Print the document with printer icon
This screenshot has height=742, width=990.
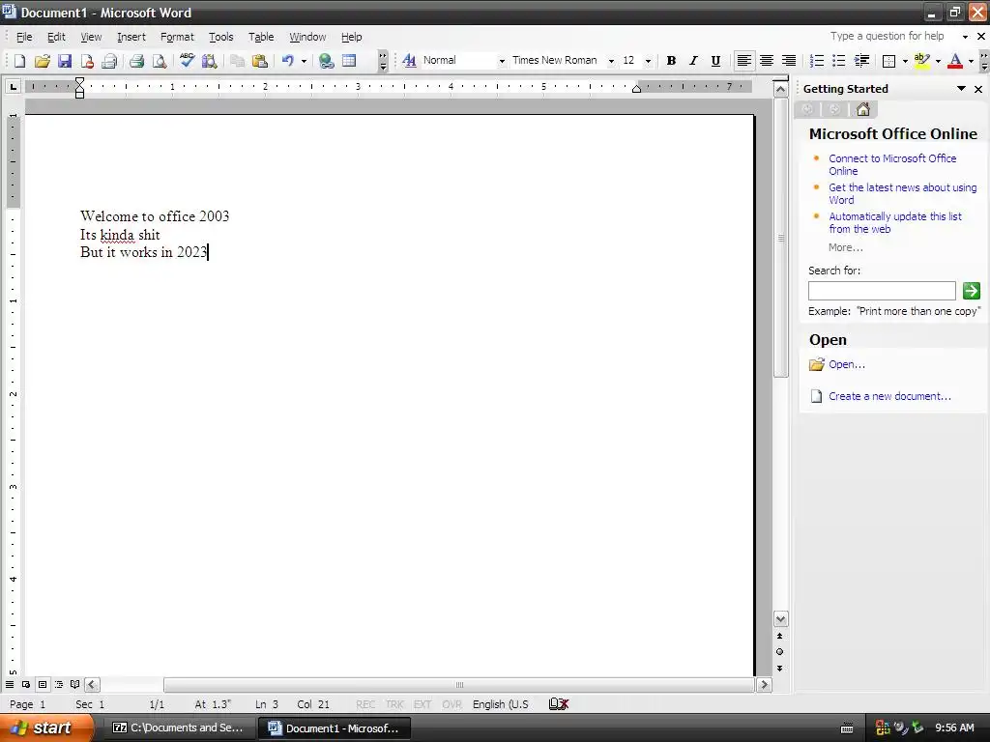pos(136,61)
